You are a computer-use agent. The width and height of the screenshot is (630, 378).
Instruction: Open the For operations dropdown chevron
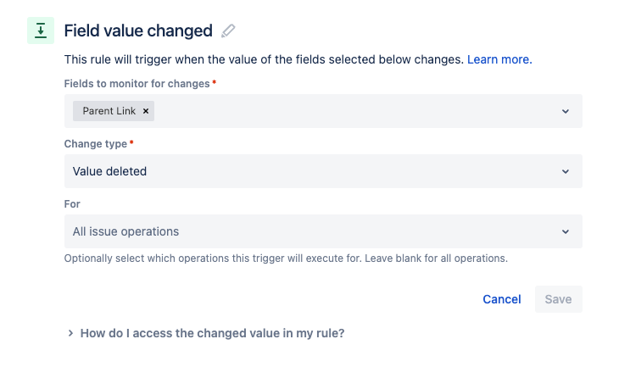pos(566,231)
